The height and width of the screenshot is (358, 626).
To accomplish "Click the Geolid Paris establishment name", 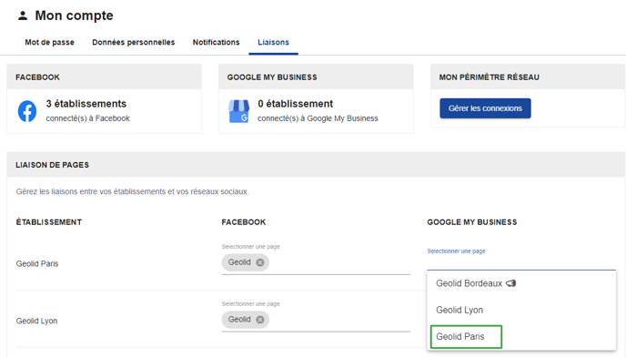I will coord(37,263).
